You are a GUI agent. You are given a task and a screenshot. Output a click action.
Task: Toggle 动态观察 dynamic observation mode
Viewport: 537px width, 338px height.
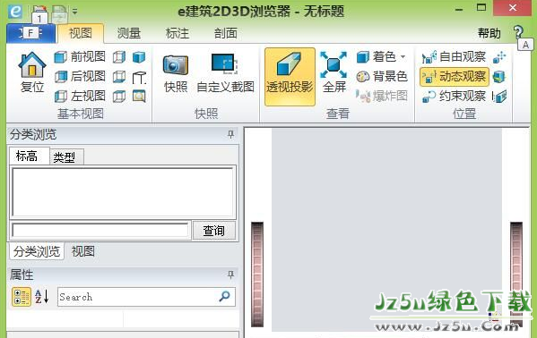(x=455, y=76)
